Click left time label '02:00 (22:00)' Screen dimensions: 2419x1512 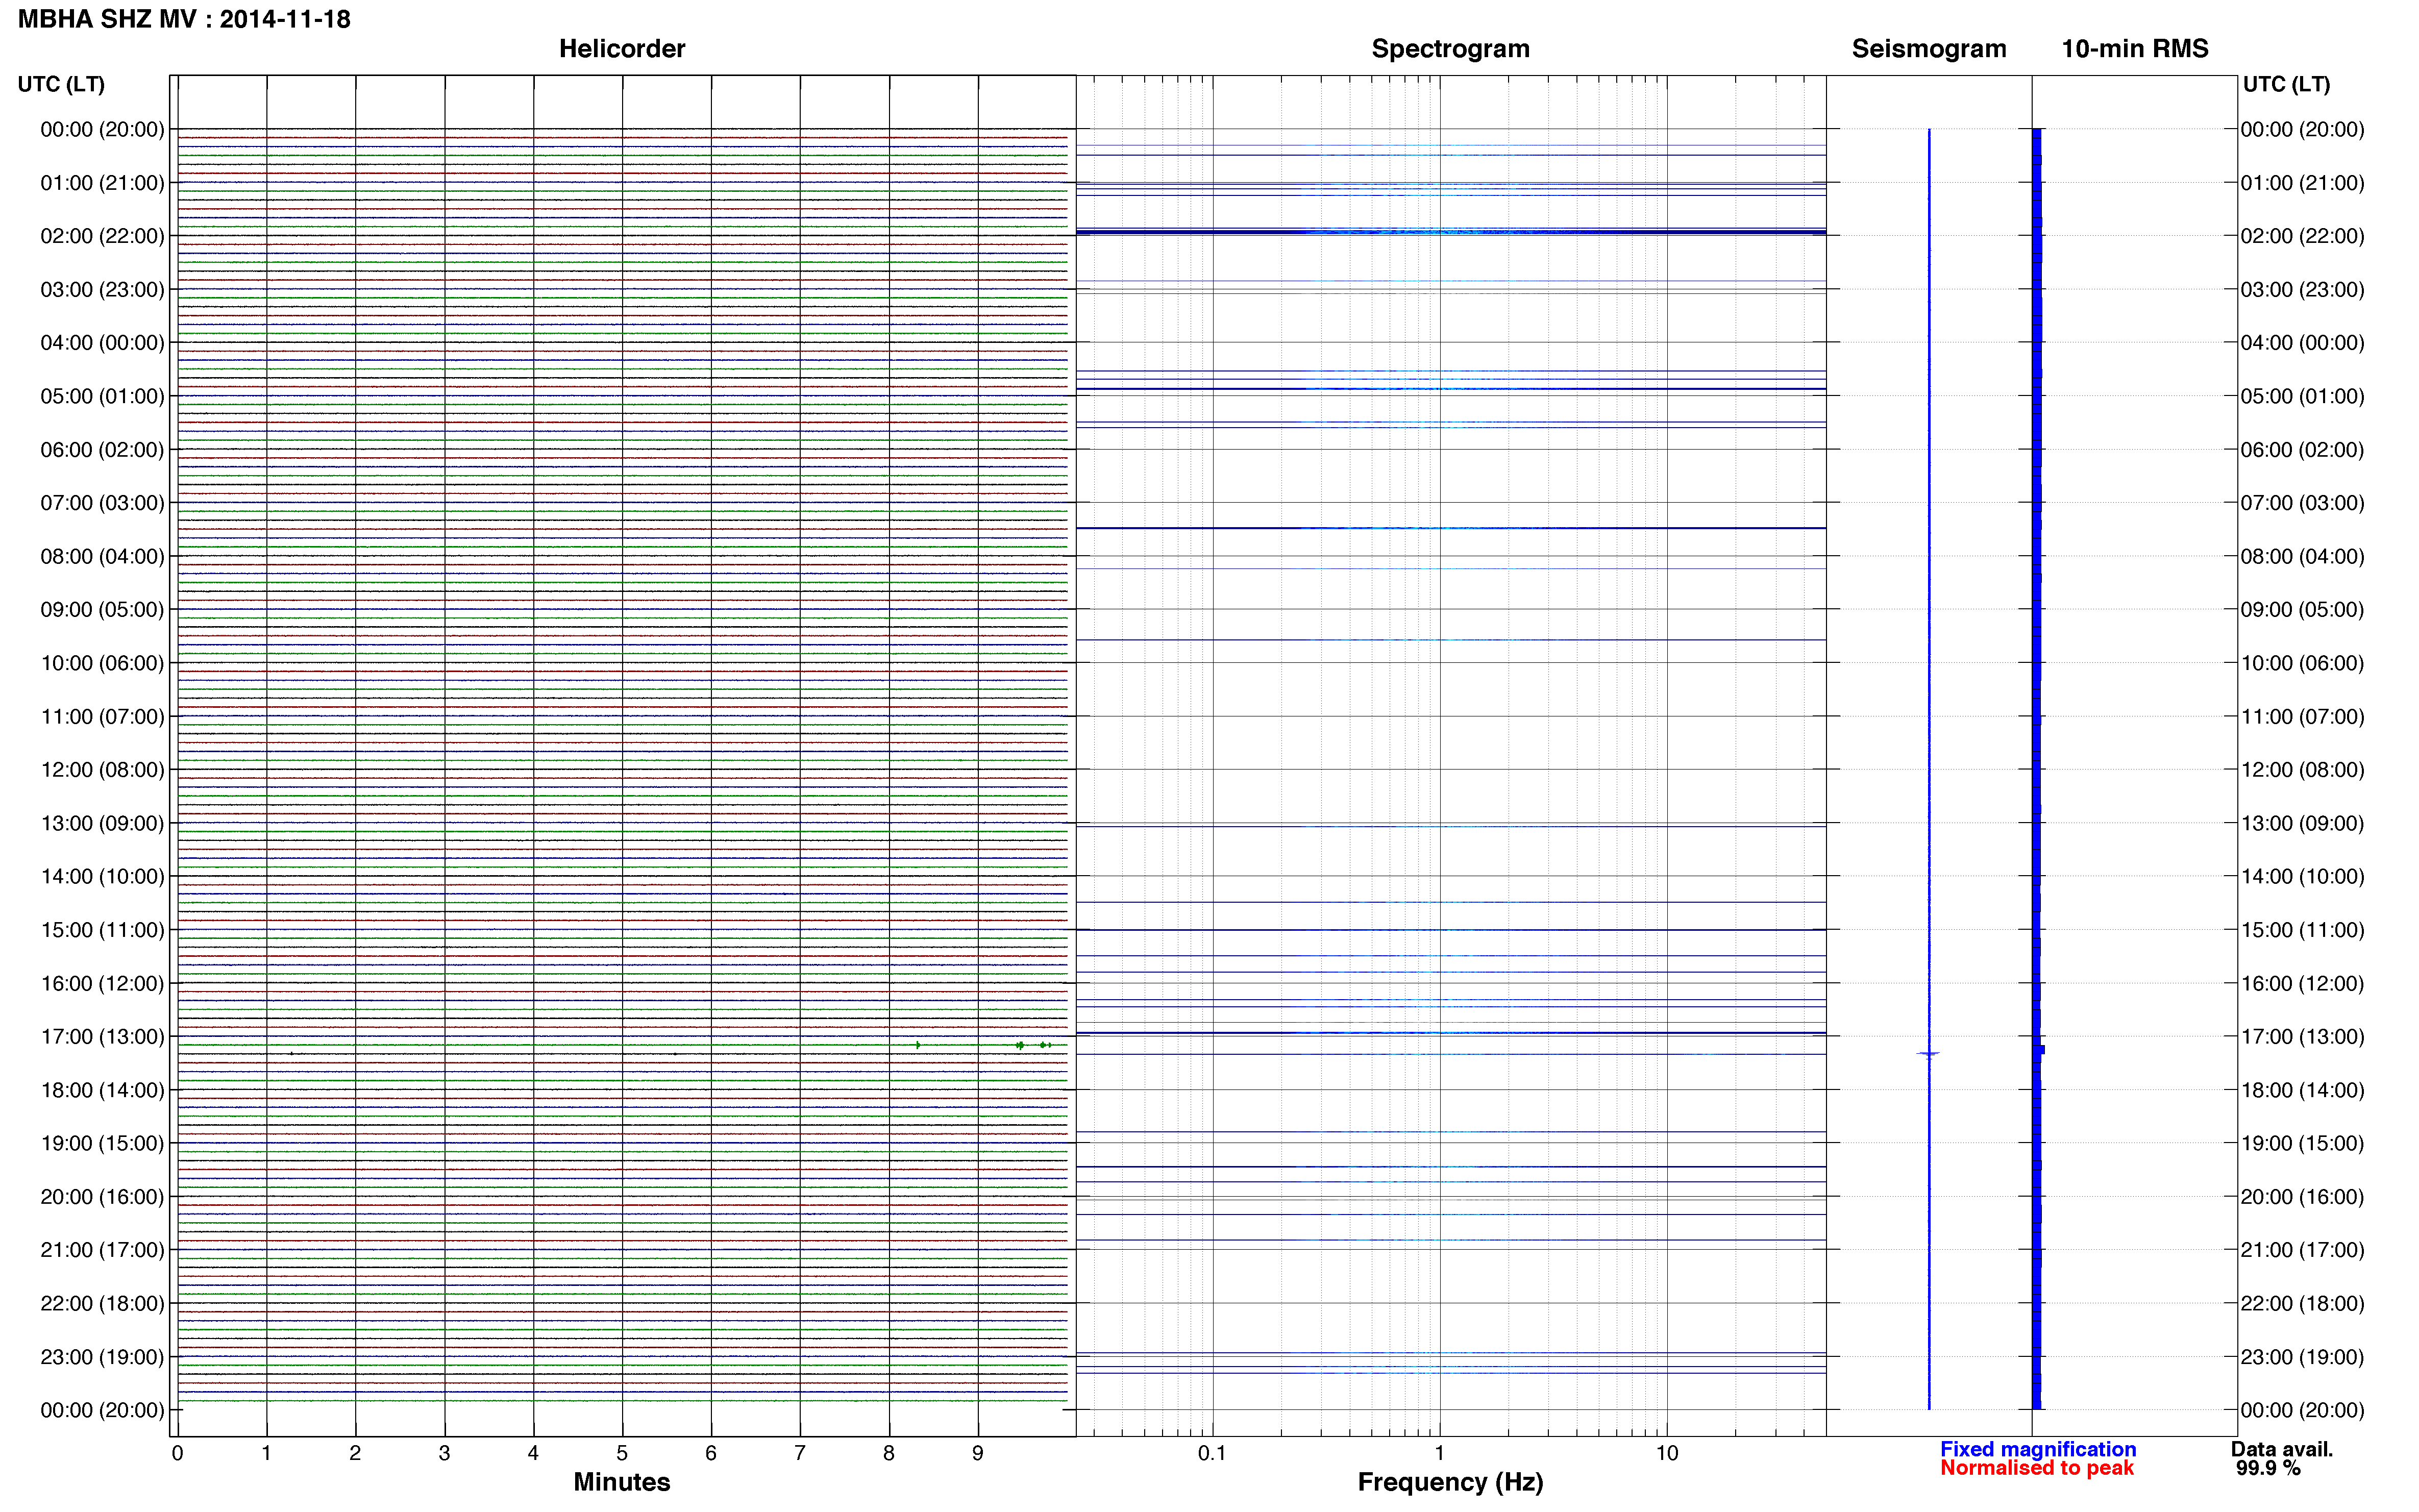[102, 236]
